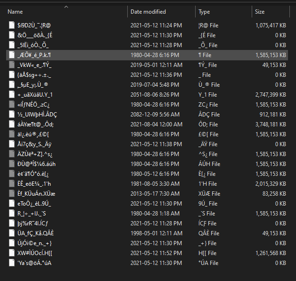The image size is (296, 281).
Task: Click the date 1981-08-05 3:30 AM
Action: [155, 184]
